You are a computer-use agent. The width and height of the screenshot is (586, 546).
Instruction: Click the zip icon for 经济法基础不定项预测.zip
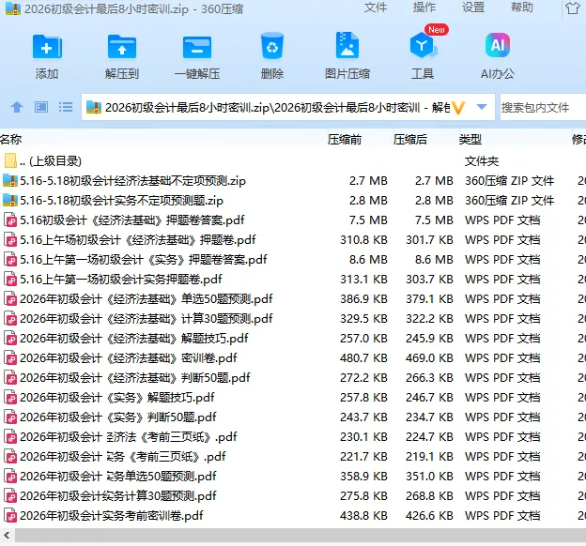(10, 180)
